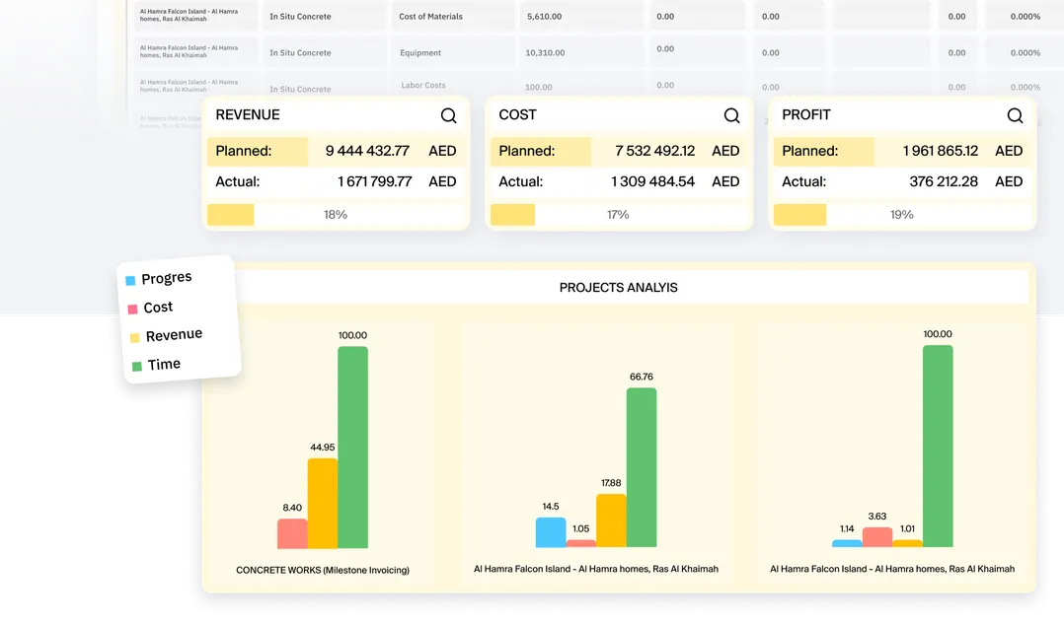Select actual profit value 376 212.28
Viewport: 1064px width, 625px height.
944,181
